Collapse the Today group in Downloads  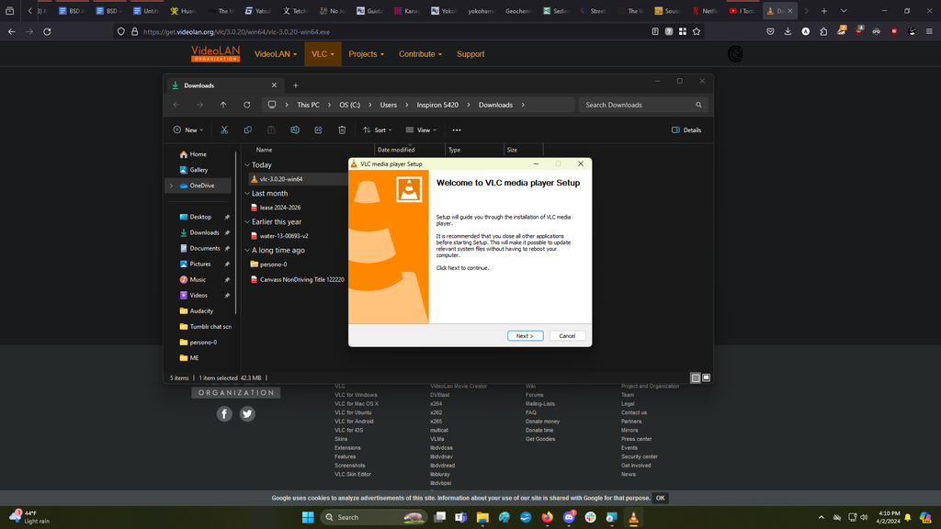pyautogui.click(x=246, y=164)
